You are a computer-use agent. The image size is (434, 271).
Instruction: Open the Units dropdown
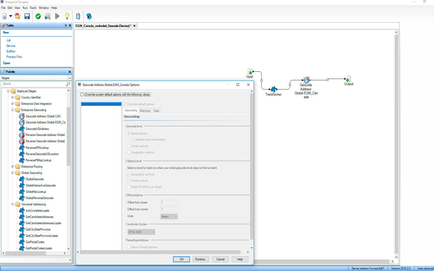click(169, 216)
